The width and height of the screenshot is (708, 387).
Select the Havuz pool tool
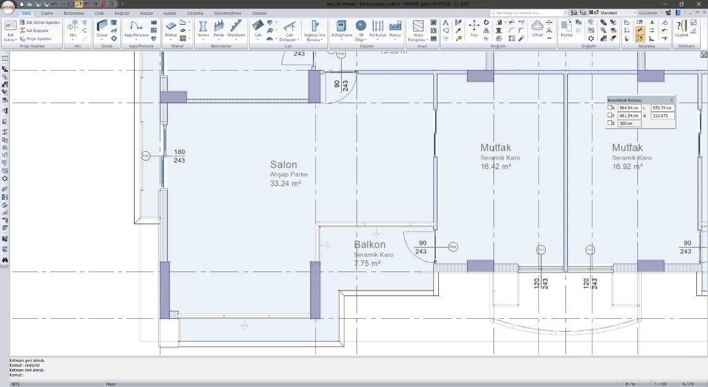pyautogui.click(x=395, y=28)
